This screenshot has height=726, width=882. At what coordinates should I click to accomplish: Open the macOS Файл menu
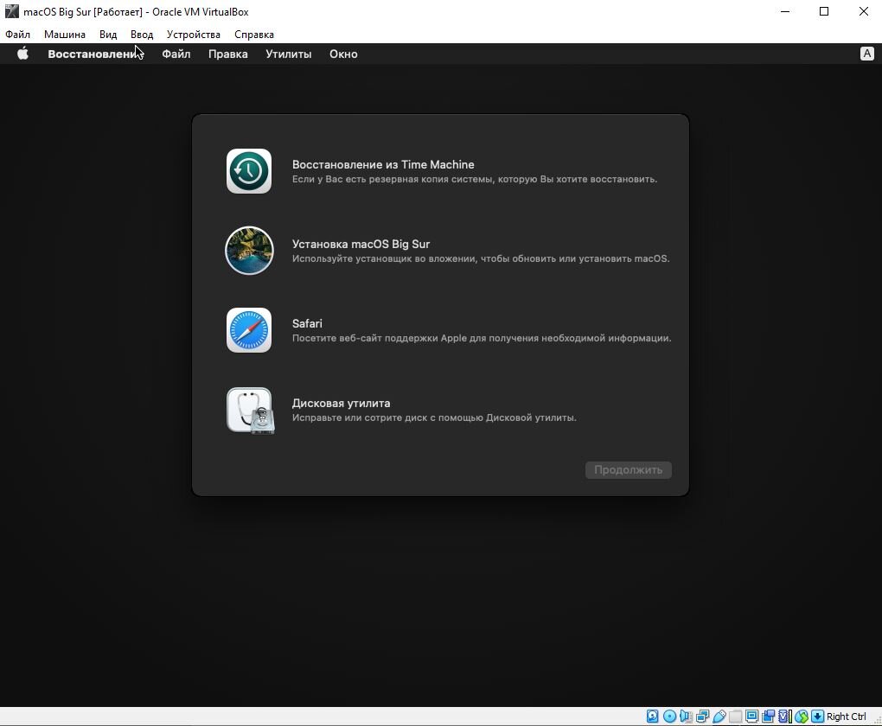coord(176,54)
